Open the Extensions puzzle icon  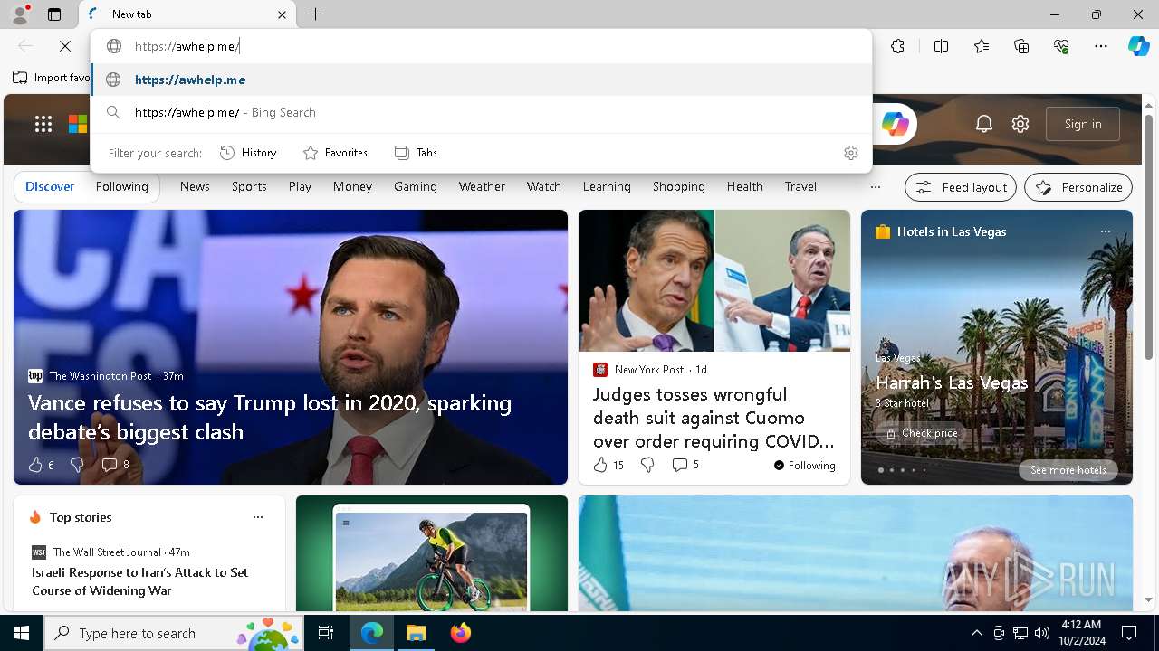897,46
